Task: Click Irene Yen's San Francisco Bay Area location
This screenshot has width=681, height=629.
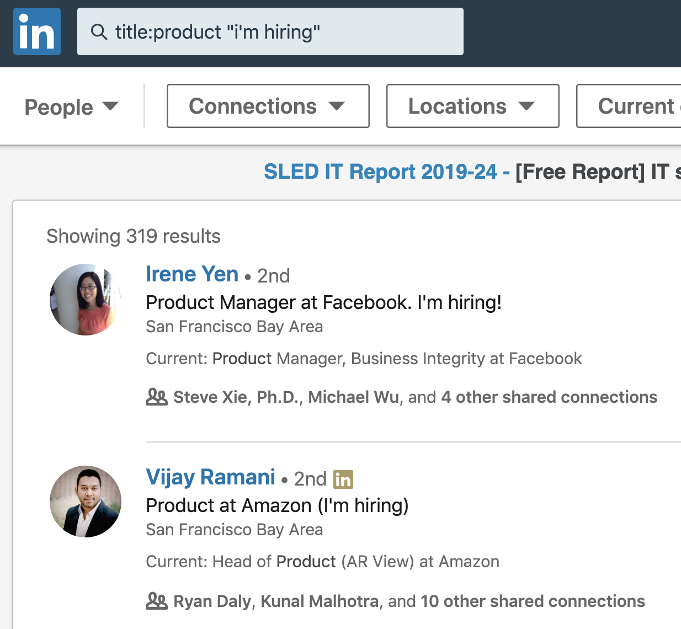Action: coord(234,327)
